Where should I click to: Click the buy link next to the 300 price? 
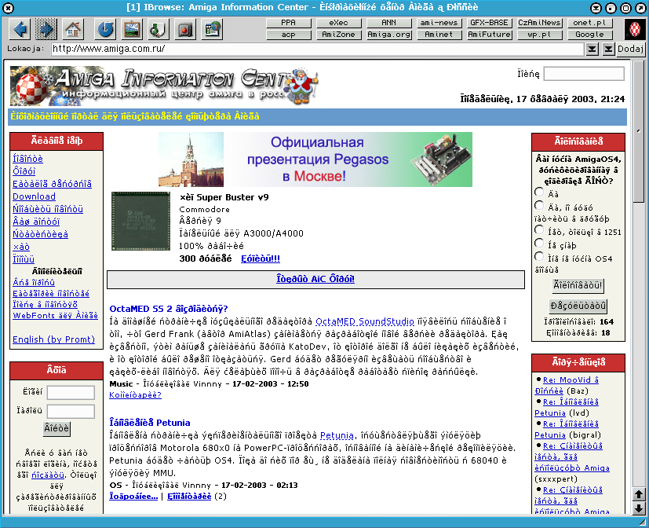pyautogui.click(x=261, y=258)
